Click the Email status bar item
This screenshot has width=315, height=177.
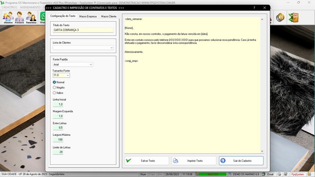(270, 174)
